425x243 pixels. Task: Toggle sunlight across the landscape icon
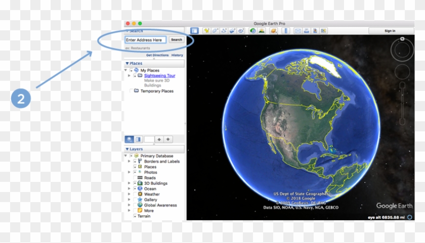click(x=262, y=31)
